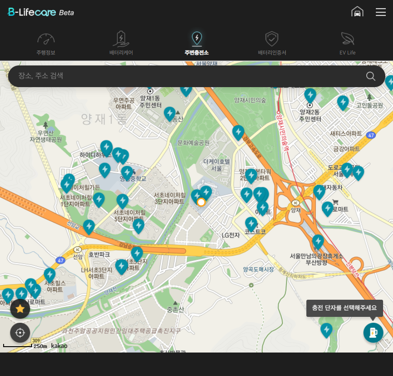Click the 우면산 자연생태공원 label
Image resolution: width=393 pixels, height=376 pixels.
[x=46, y=136]
